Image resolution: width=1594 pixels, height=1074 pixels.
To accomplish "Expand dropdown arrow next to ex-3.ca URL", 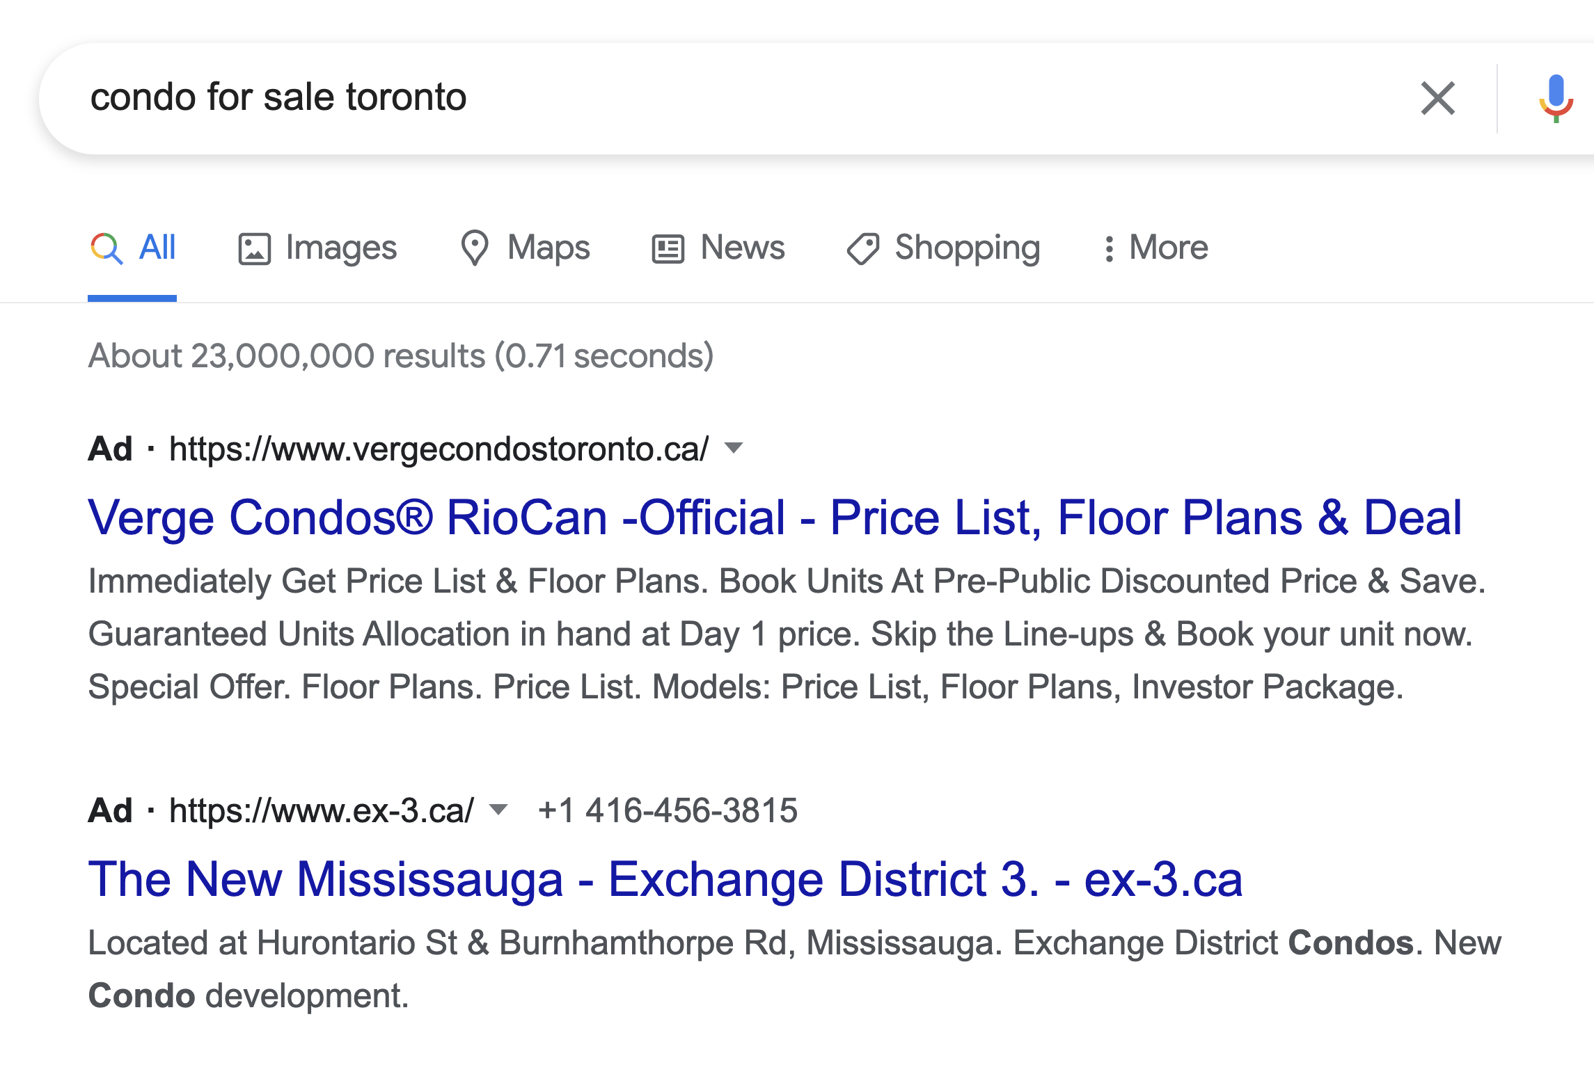I will click(498, 809).
